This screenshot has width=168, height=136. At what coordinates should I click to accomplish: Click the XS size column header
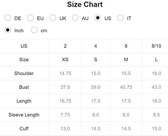point(65,59)
